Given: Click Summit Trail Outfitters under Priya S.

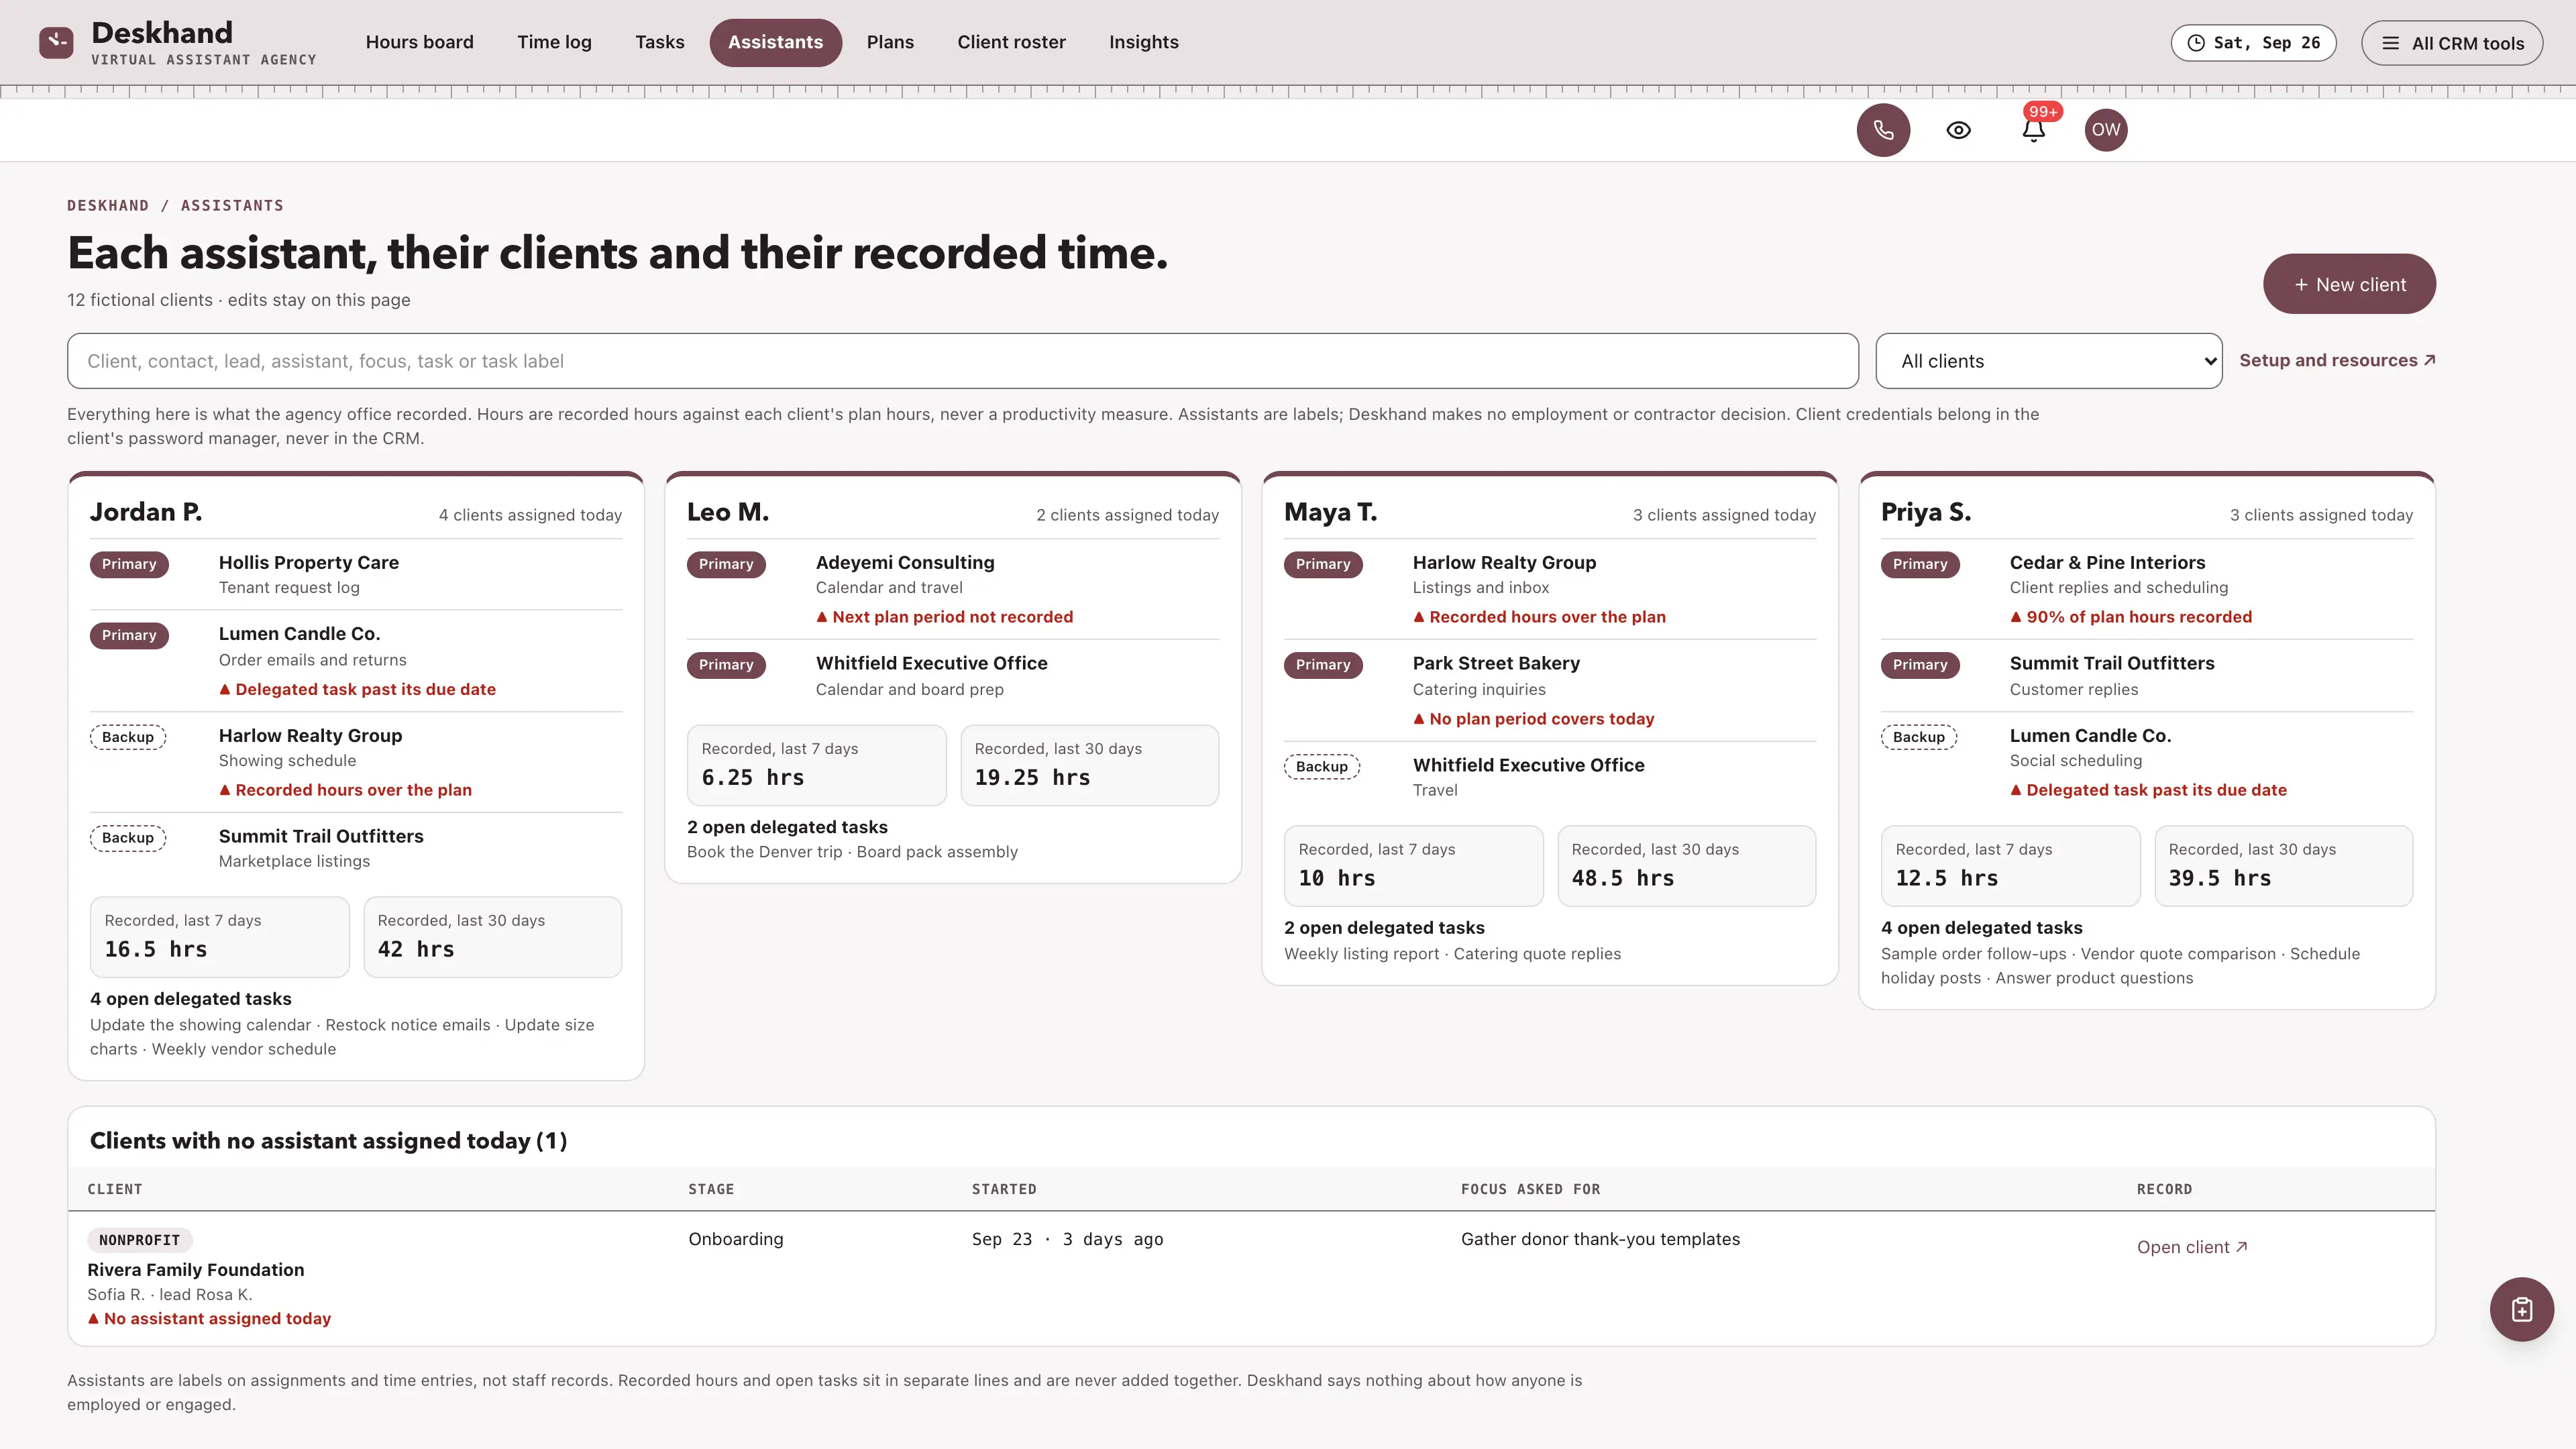Looking at the screenshot, I should [x=2112, y=663].
